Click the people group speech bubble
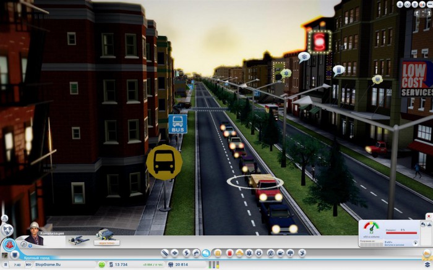Viewport: 433px width, 270px height. pyautogui.click(x=377, y=80)
